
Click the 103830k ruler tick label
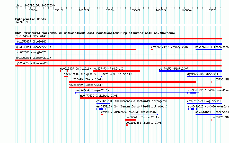click(x=110, y=10)
